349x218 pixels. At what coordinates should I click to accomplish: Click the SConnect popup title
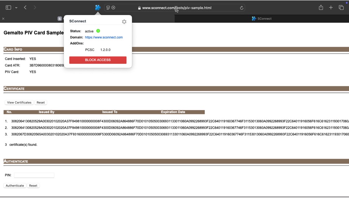(x=78, y=21)
